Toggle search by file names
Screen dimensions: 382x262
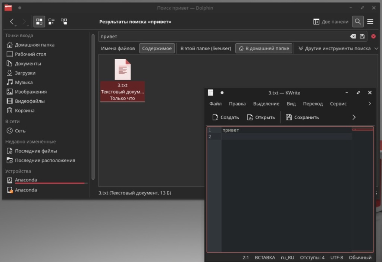point(118,48)
